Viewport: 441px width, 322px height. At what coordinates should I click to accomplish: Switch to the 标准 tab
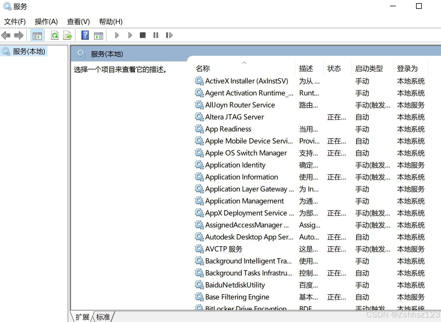tap(103, 317)
